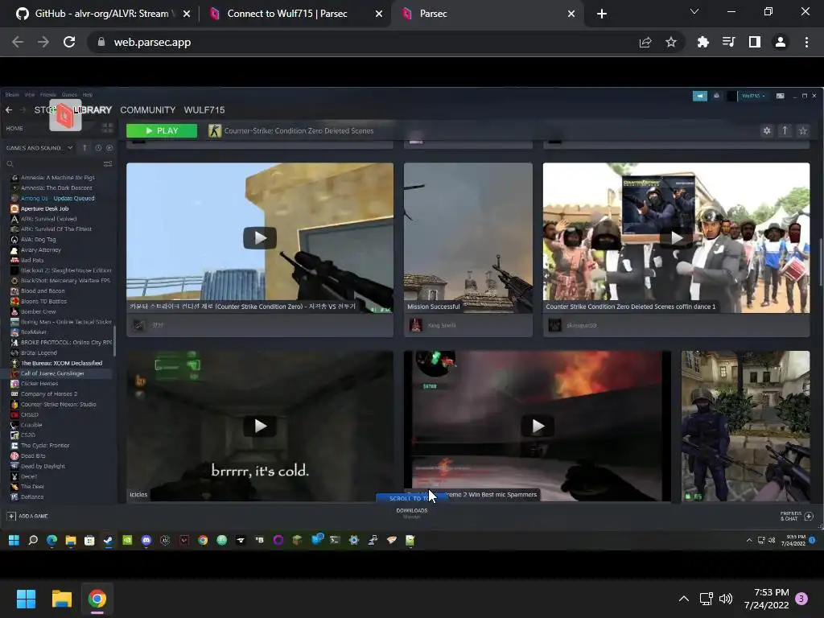824x618 pixels.
Task: Open Chrome extensions puzzle icon
Action: pyautogui.click(x=702, y=42)
